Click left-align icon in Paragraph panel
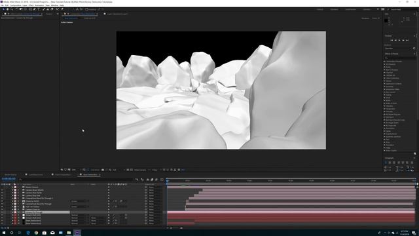Screen dimensions: 419x236 [x=386, y=163]
